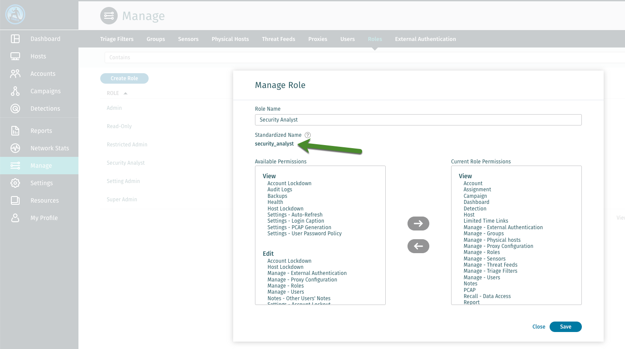This screenshot has width=625, height=349.
Task: Click inside the Role Name field
Action: [418, 119]
